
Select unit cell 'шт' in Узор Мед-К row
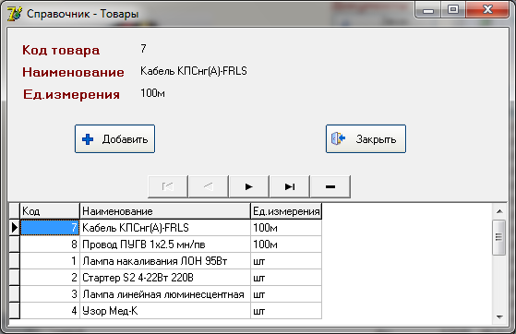coord(286,311)
